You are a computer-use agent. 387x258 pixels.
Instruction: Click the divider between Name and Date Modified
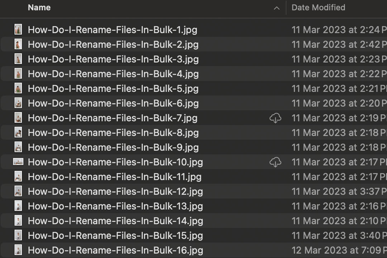[286, 8]
